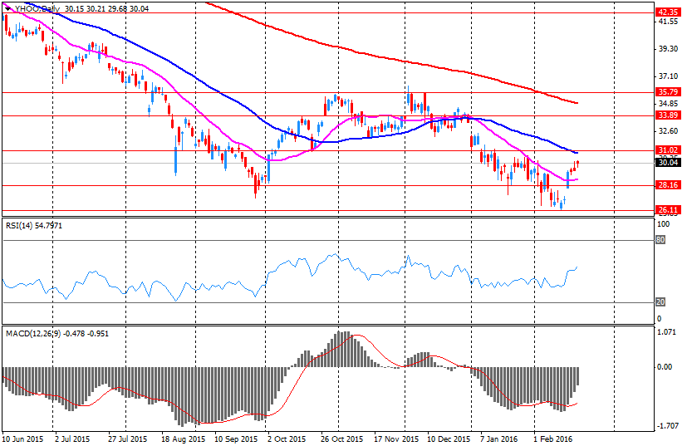Screen dimensions: 687x446
Task: Click the RSI level 20 label
Action: pos(660,302)
